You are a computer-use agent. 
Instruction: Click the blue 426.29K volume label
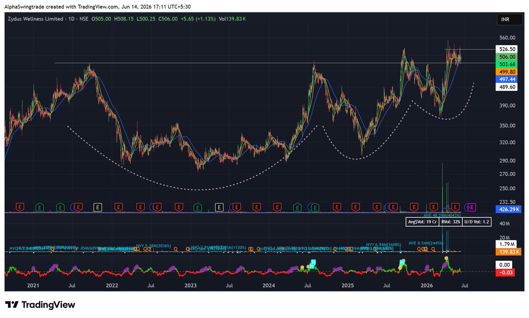(x=508, y=210)
